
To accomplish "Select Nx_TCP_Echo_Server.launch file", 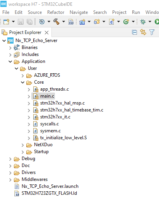I will coord(50,186).
